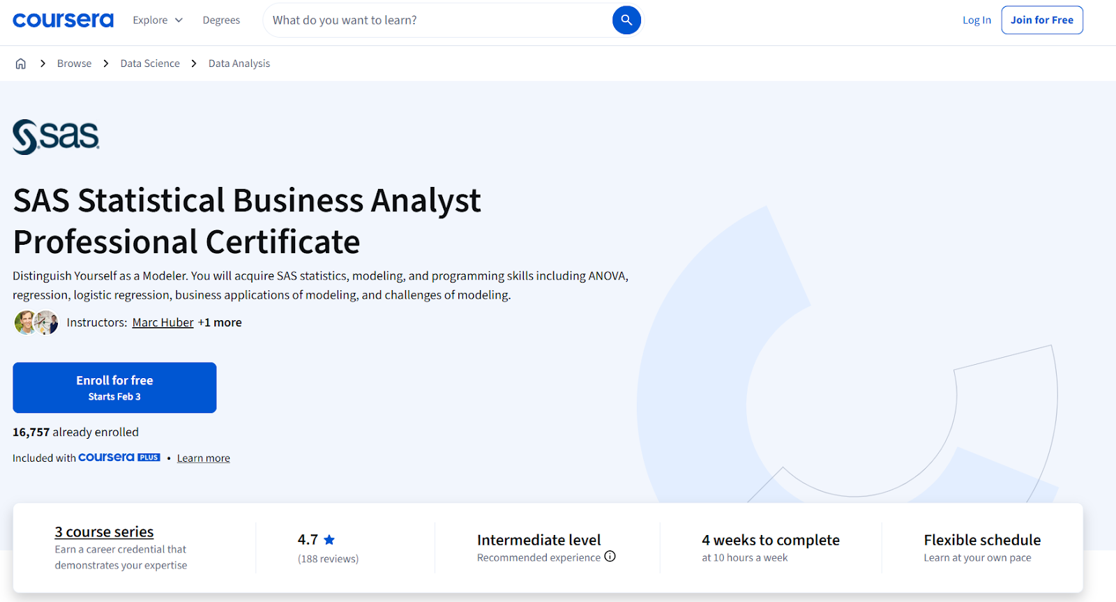Click the certificate title heading
The height and width of the screenshot is (602, 1116).
coord(247,221)
